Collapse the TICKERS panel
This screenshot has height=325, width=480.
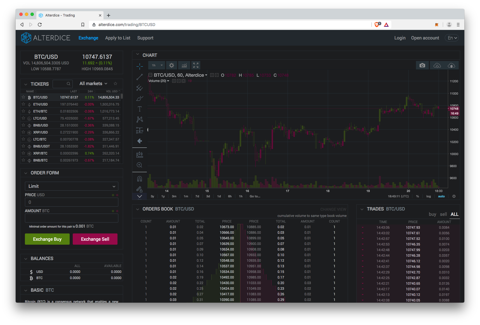[26, 84]
